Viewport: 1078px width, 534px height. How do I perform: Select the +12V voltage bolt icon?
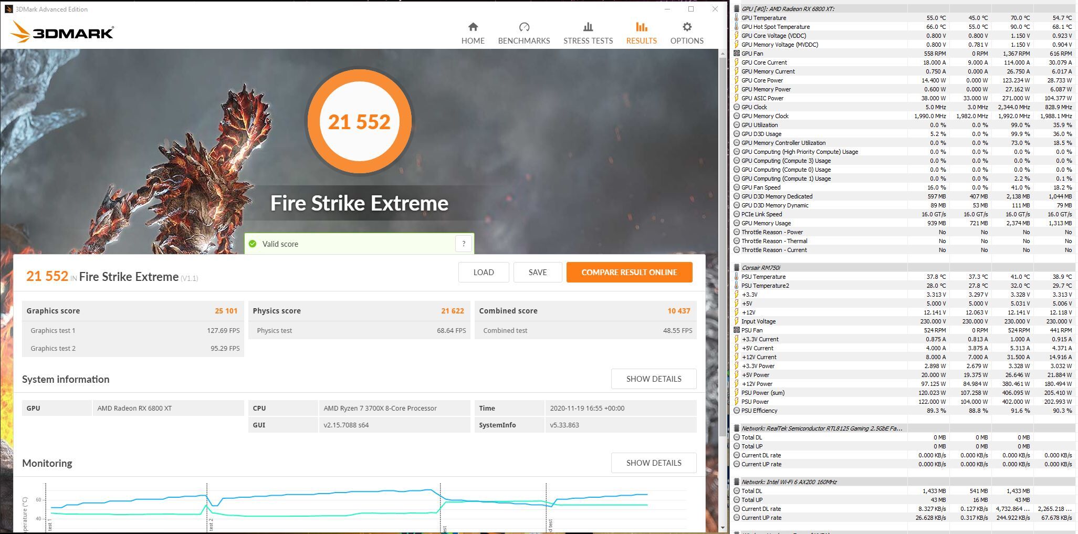click(x=737, y=312)
